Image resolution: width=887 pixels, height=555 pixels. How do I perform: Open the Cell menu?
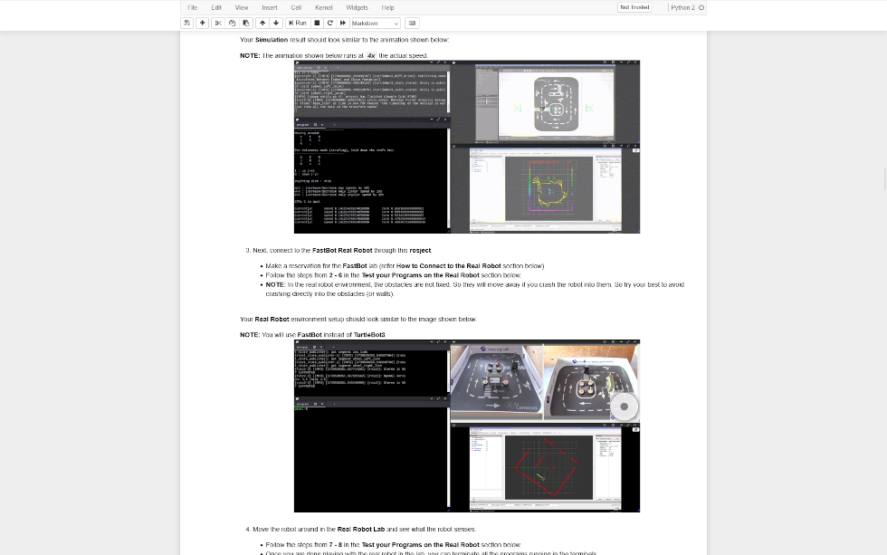(x=296, y=7)
